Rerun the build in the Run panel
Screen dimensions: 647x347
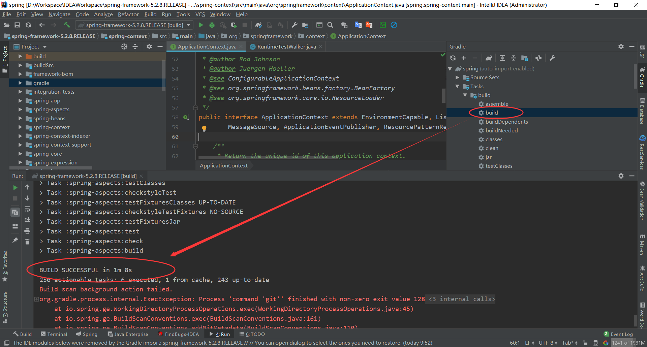coord(15,187)
